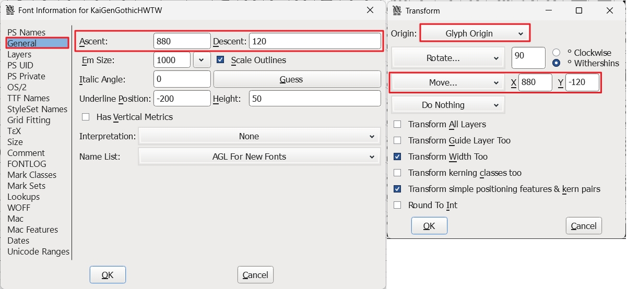This screenshot has height=289, width=627.
Task: Click the Em Size input field
Action: click(172, 60)
